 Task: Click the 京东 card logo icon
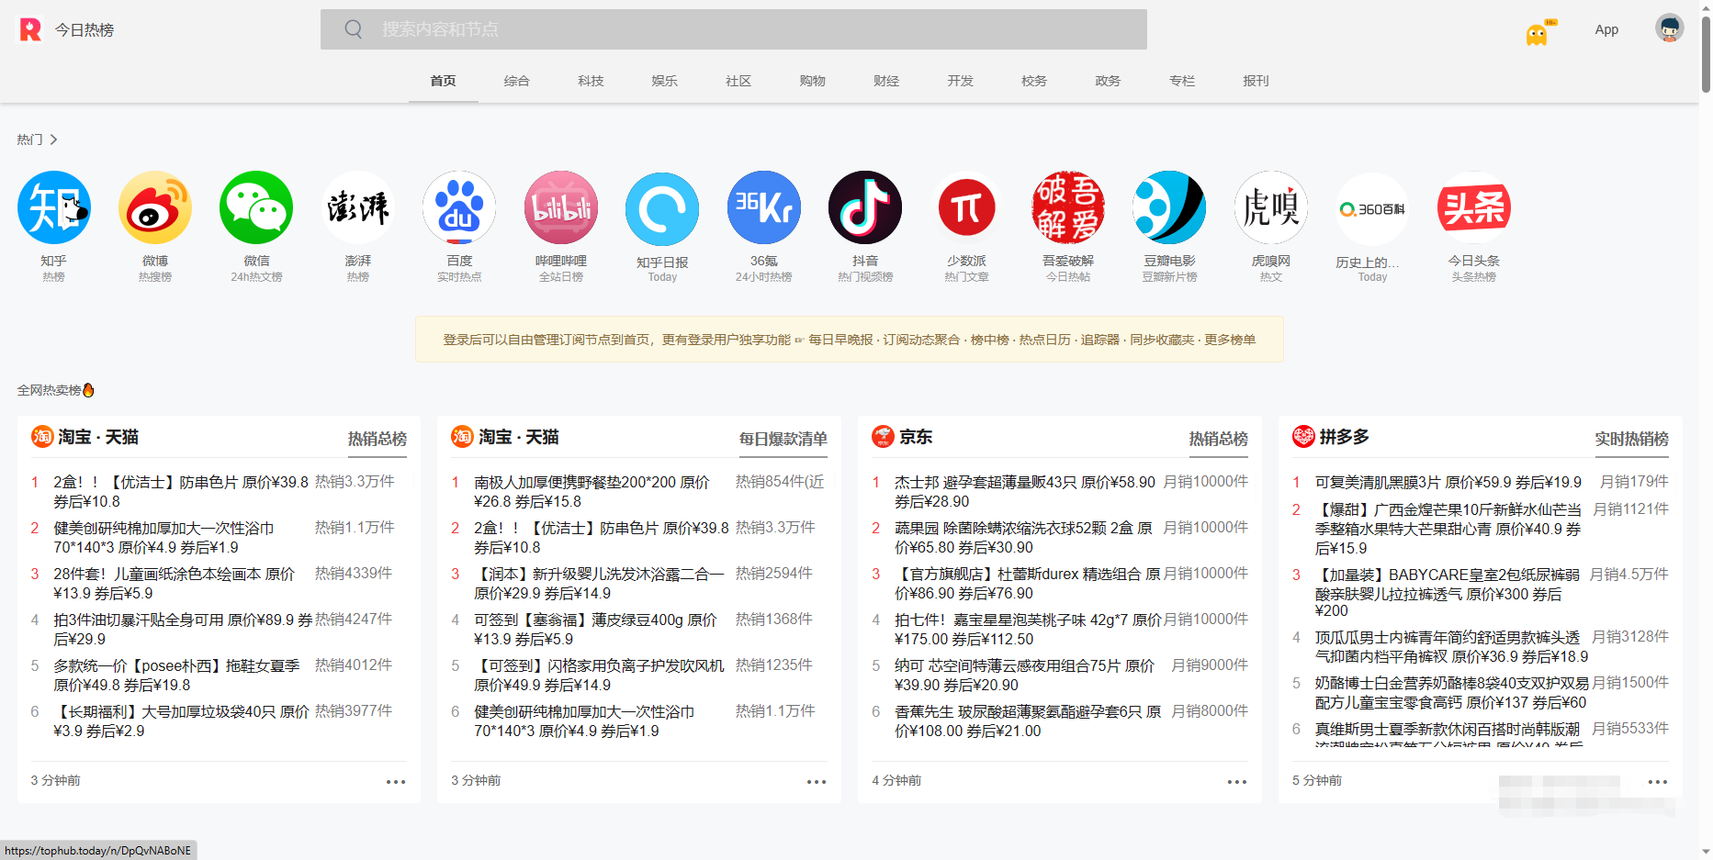point(883,436)
